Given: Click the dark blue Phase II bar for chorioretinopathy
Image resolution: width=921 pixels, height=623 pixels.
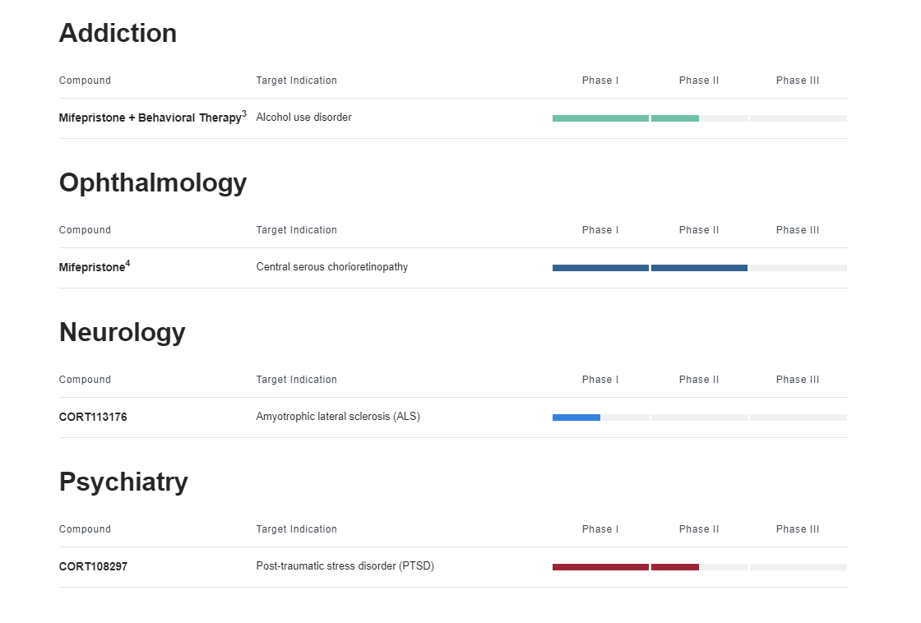Looking at the screenshot, I should click(699, 268).
